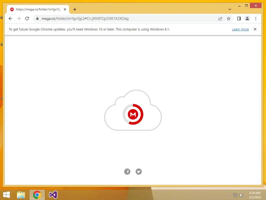Expand the tab search chevron
This screenshot has height=200, width=266.
coord(230,9)
